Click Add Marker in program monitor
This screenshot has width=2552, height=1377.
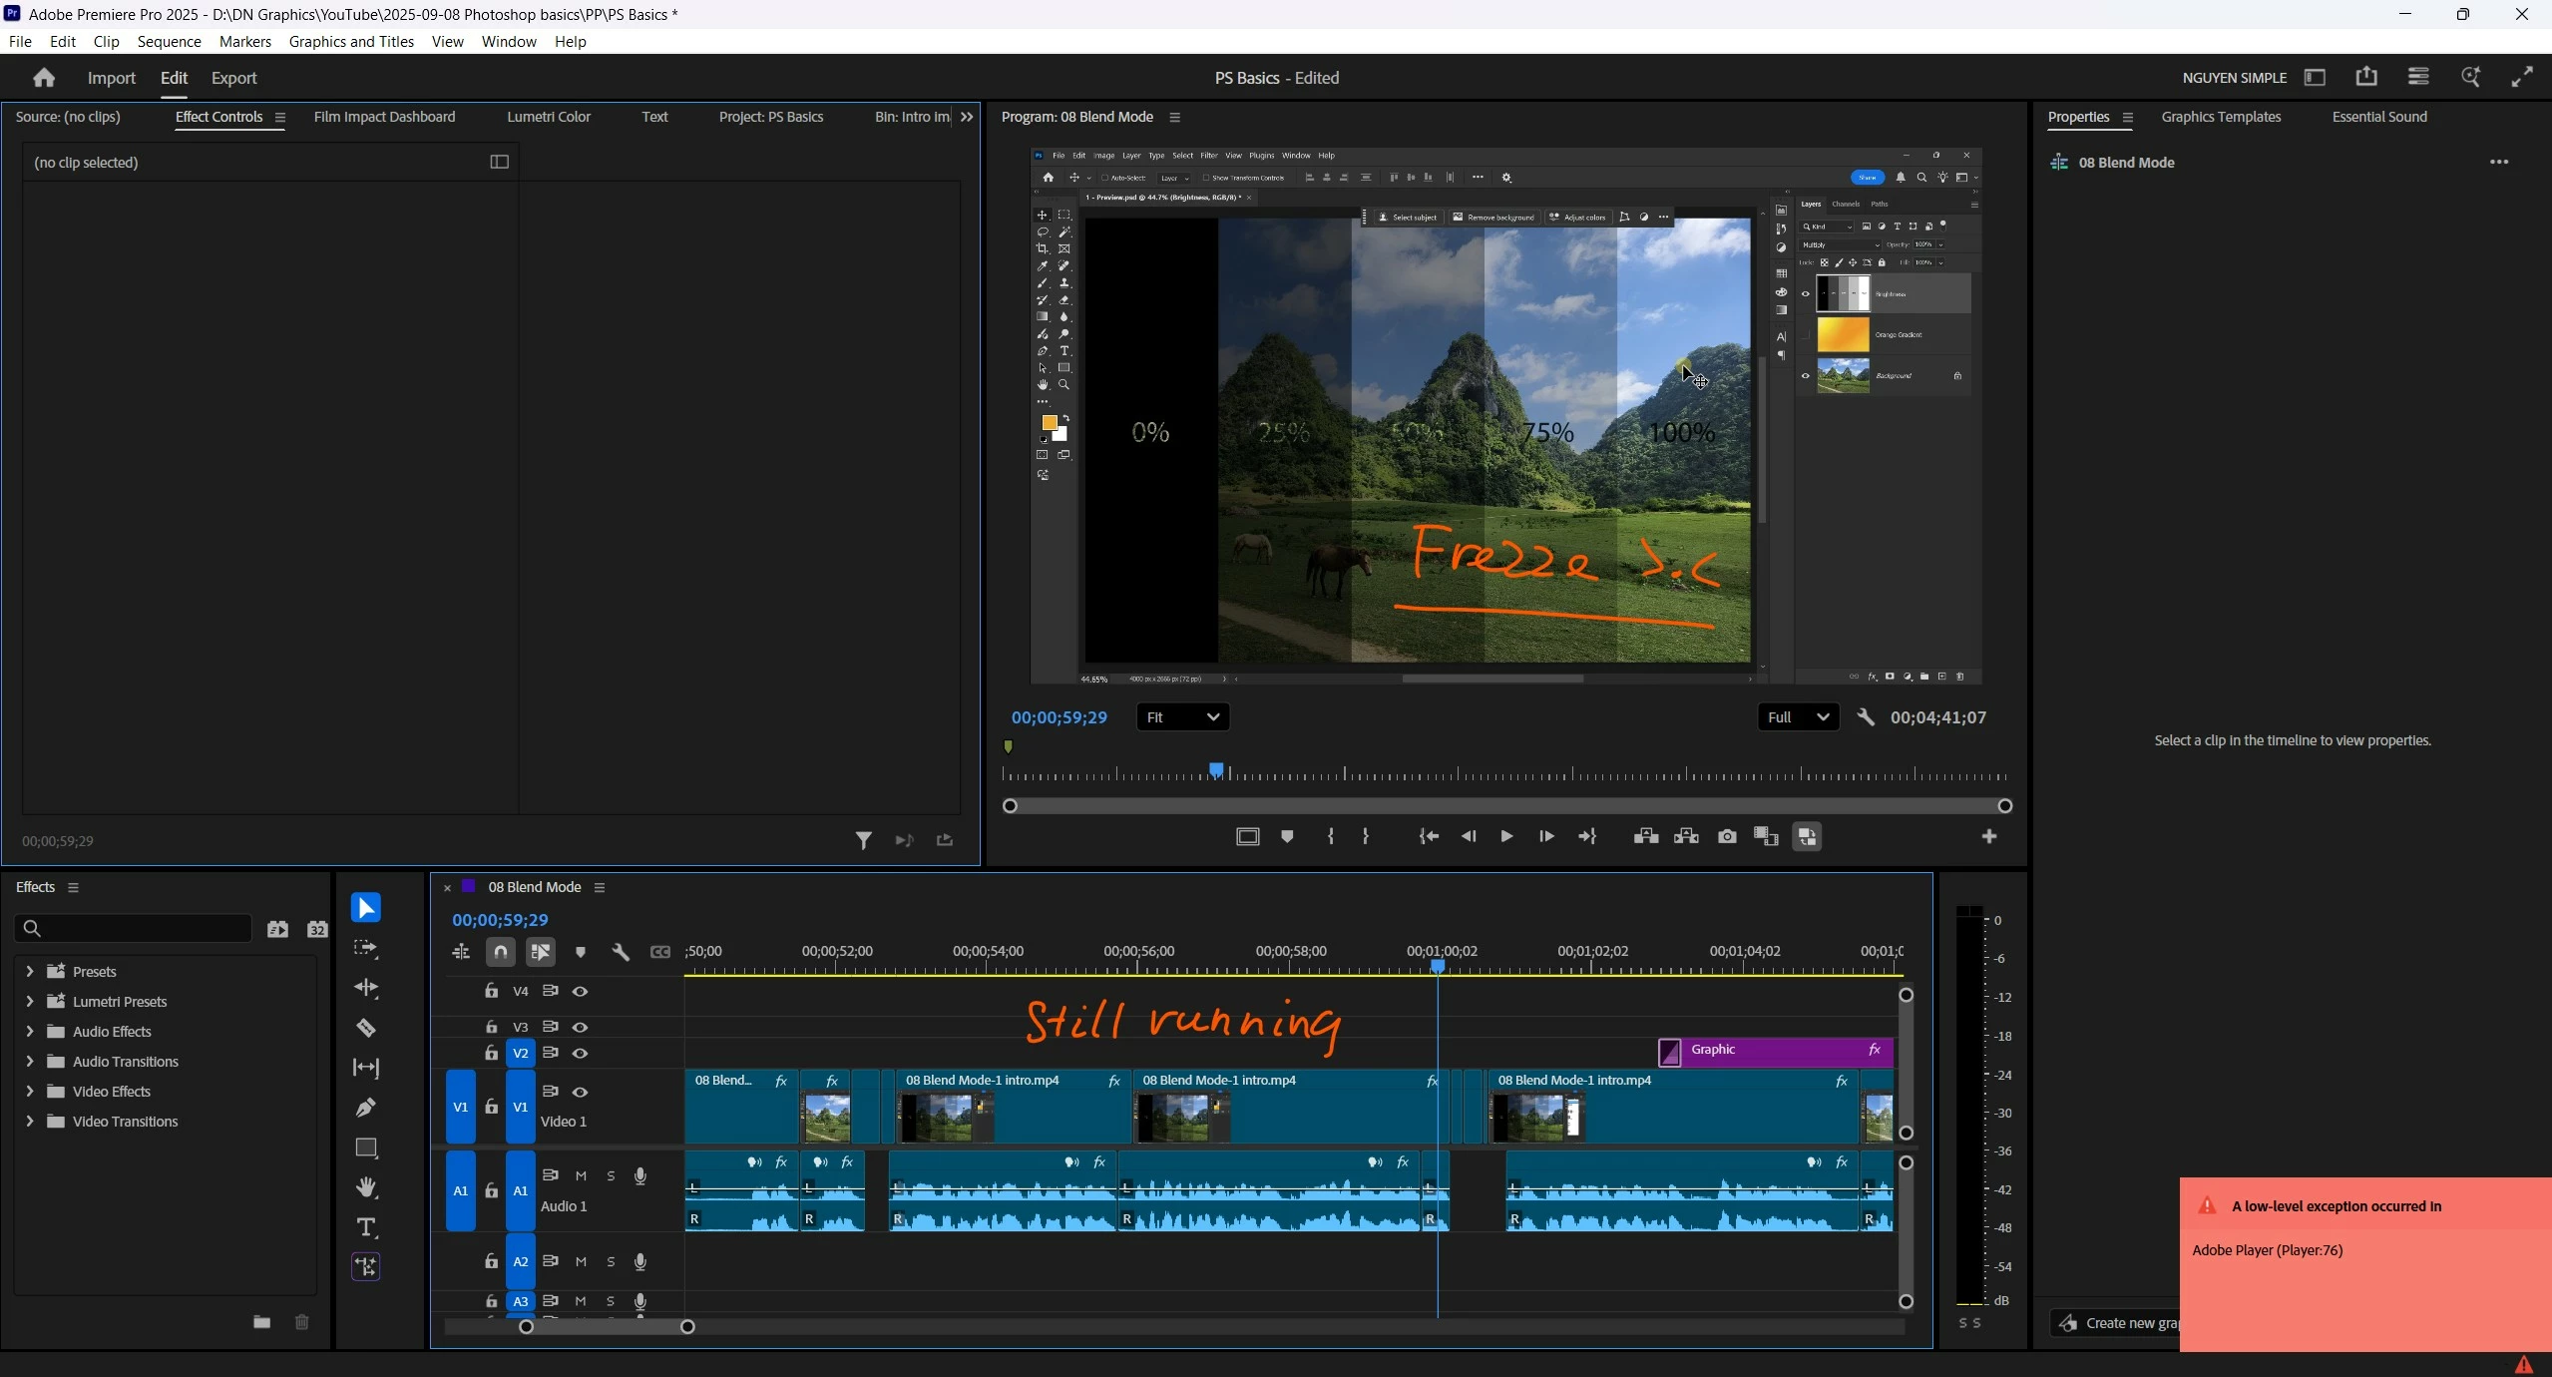coord(1287,836)
